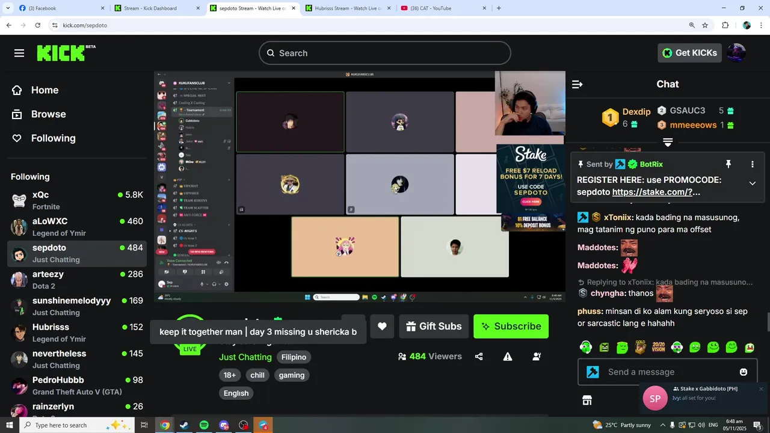Select the Filipino language tag
This screenshot has height=433, width=770.
294,357
